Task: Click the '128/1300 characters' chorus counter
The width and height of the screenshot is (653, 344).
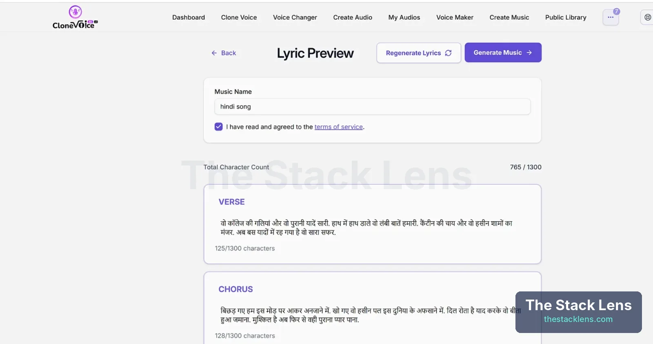Action: [245, 336]
